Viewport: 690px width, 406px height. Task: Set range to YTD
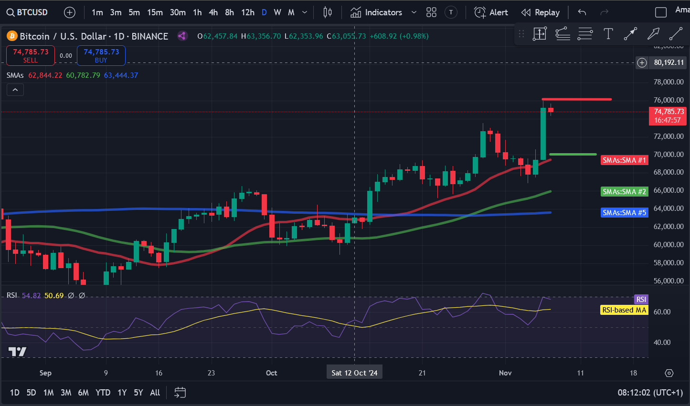tap(103, 393)
